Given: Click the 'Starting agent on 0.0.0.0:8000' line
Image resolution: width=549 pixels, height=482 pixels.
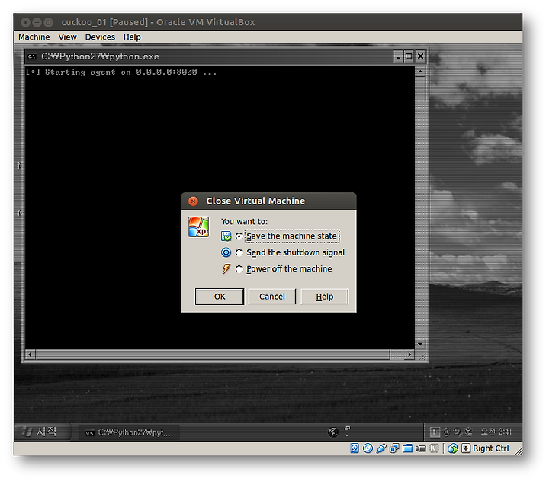Looking at the screenshot, I should pyautogui.click(x=120, y=72).
